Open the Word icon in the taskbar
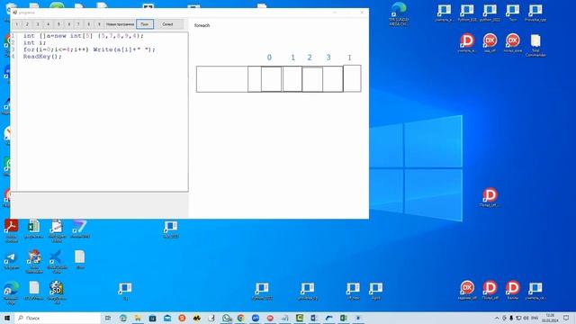The width and height of the screenshot is (576, 324). 313,318
